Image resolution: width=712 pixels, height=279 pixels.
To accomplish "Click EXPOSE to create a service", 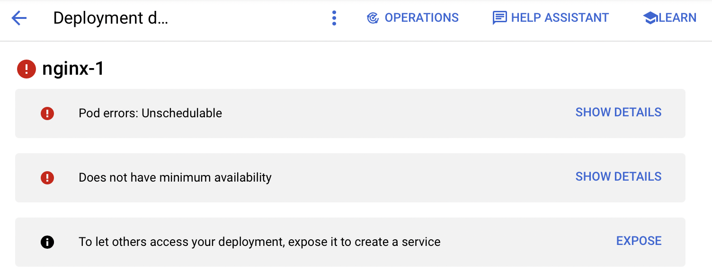I will pos(639,241).
